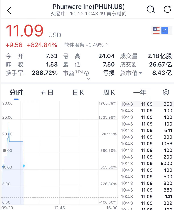
Task: Click the 亏损 P/E value
Action: [x=109, y=73]
